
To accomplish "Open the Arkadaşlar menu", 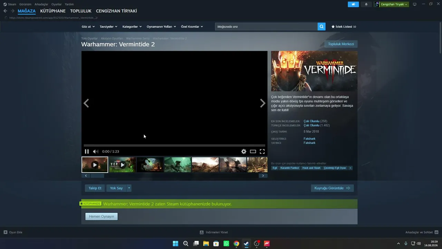I will 41,4.
